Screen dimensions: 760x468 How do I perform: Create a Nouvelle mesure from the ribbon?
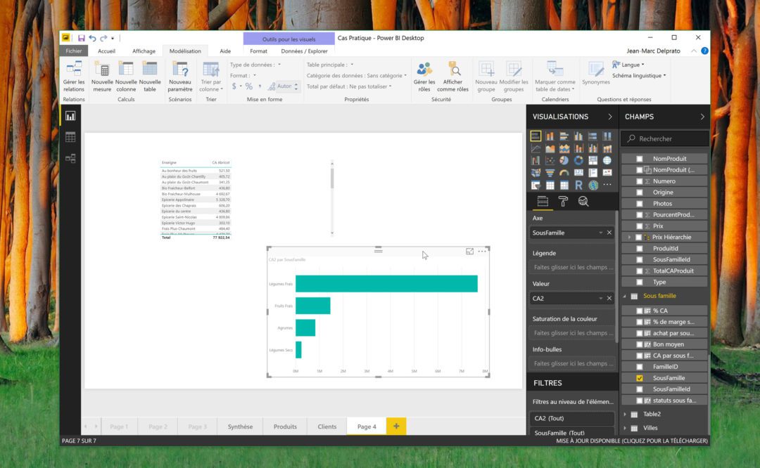(102, 70)
